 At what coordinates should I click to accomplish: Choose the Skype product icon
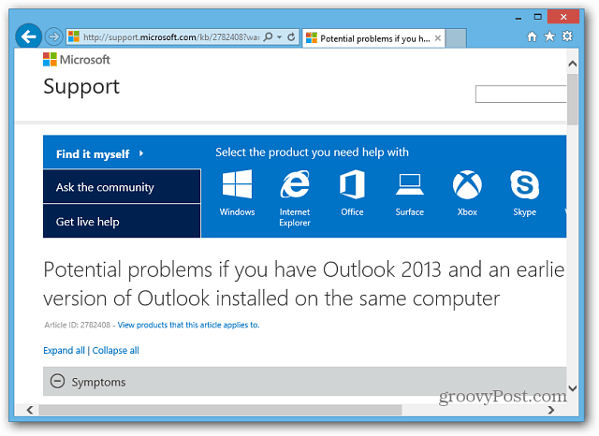click(524, 194)
